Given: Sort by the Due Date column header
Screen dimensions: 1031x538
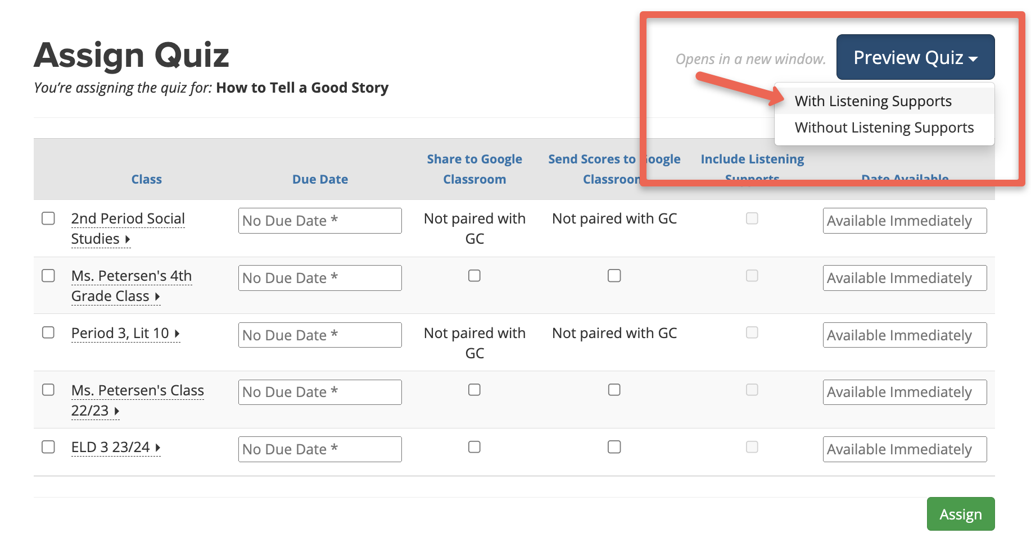Looking at the screenshot, I should tap(320, 179).
